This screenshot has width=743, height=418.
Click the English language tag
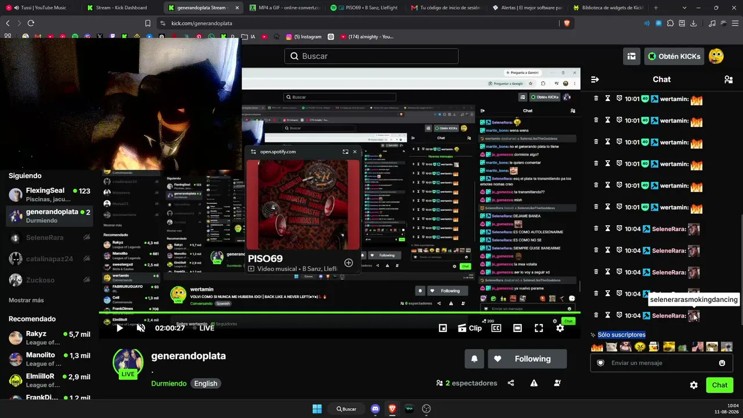(x=205, y=383)
